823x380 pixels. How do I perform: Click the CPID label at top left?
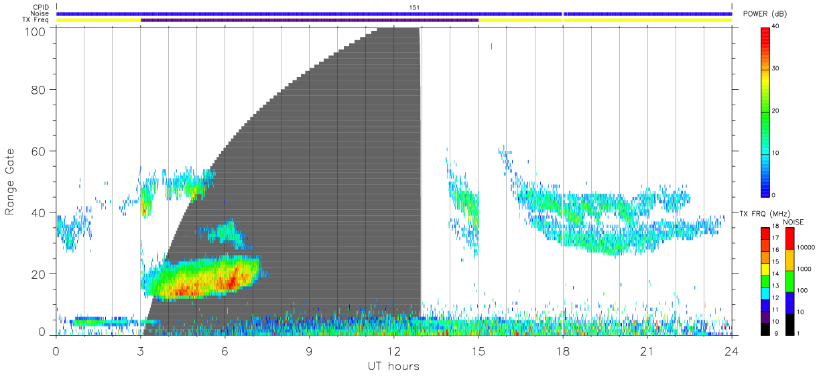pyautogui.click(x=40, y=7)
